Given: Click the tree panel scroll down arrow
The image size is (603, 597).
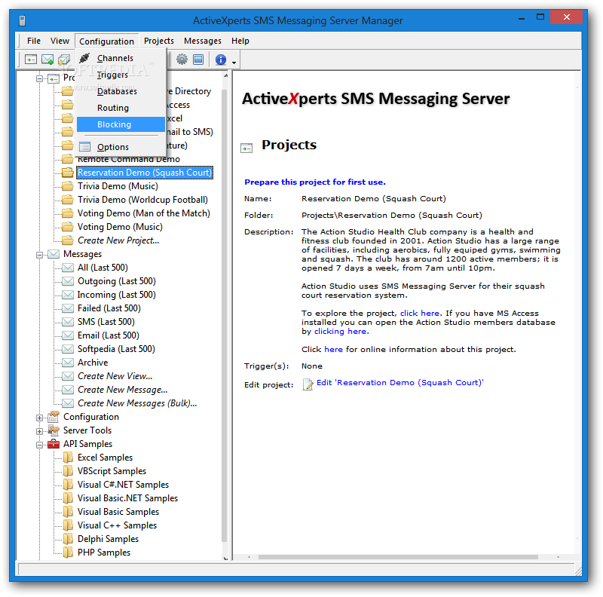Looking at the screenshot, I should 225,558.
